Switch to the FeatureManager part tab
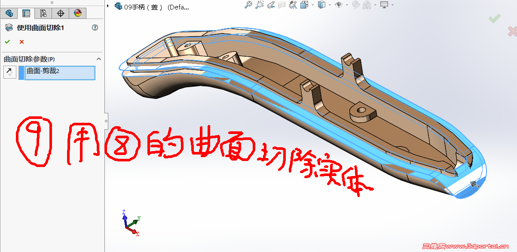Viewport: 517px width, 252px height. [x=9, y=13]
